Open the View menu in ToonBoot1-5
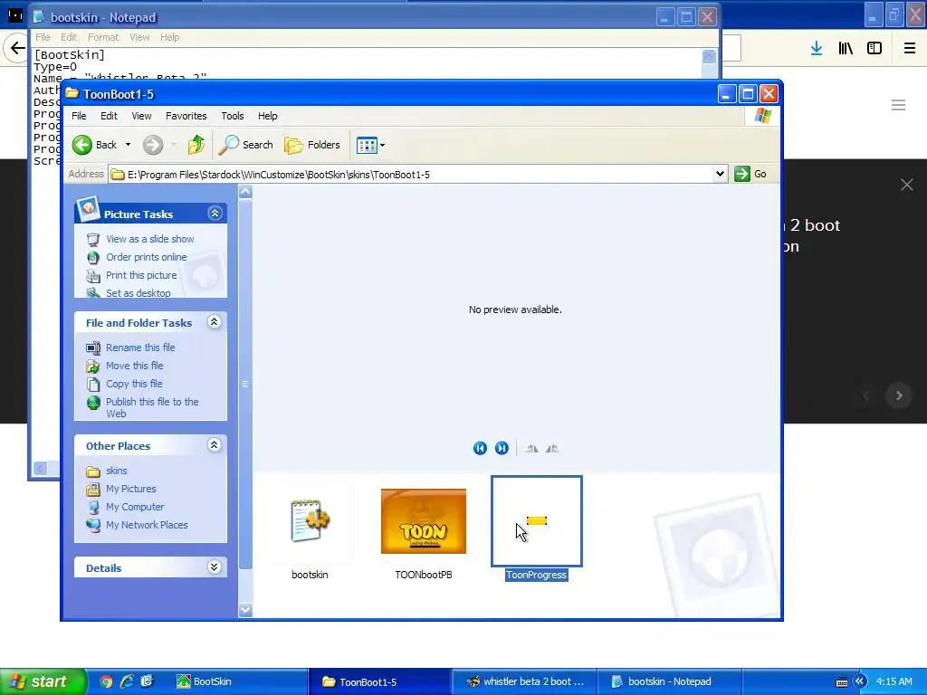The width and height of the screenshot is (927, 695). (141, 116)
